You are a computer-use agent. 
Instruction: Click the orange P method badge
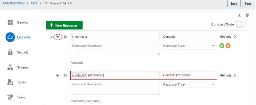tap(228, 46)
